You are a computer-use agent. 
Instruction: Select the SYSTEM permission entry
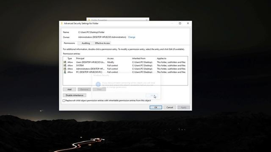point(125,65)
